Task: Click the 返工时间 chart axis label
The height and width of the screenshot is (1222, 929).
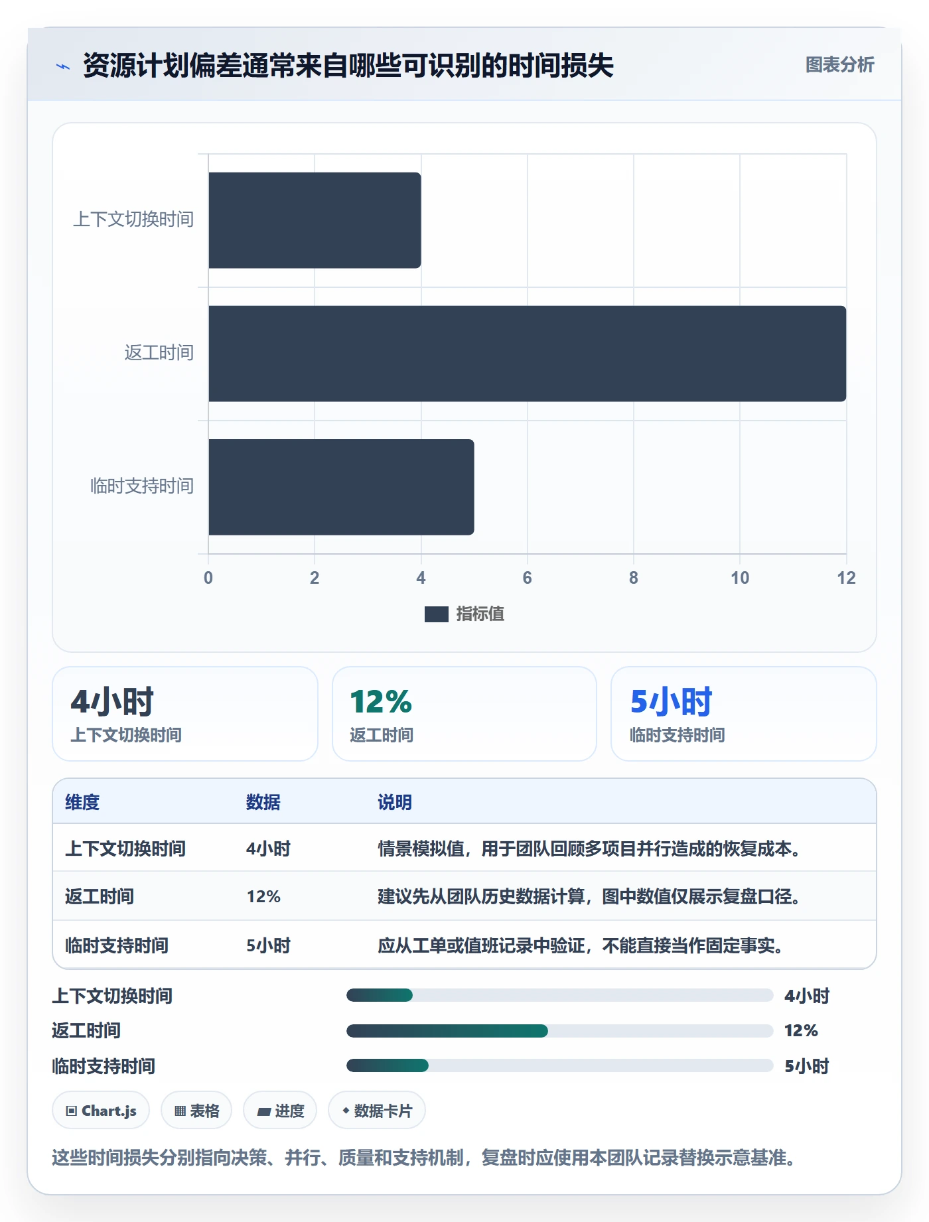Action: pyautogui.click(x=159, y=353)
